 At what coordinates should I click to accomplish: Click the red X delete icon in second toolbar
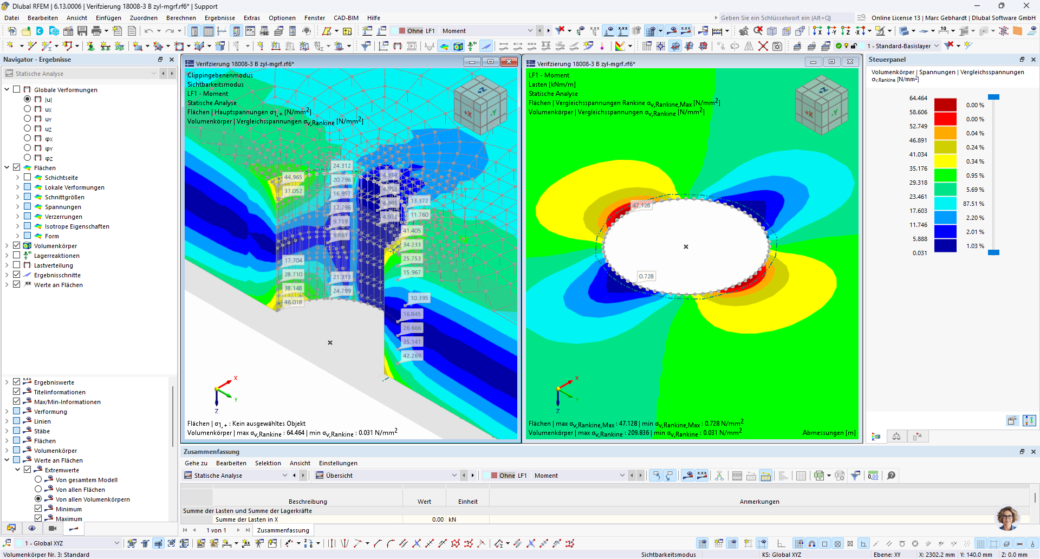coord(763,46)
